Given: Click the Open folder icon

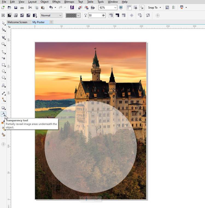Looking at the screenshot, I should pos(9,8).
